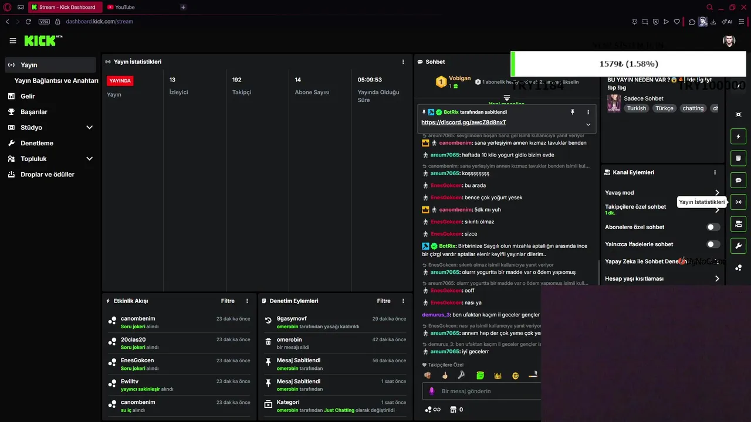Expand the Stüdyo sidebar section
Screen dimensions: 751x422
coord(90,127)
